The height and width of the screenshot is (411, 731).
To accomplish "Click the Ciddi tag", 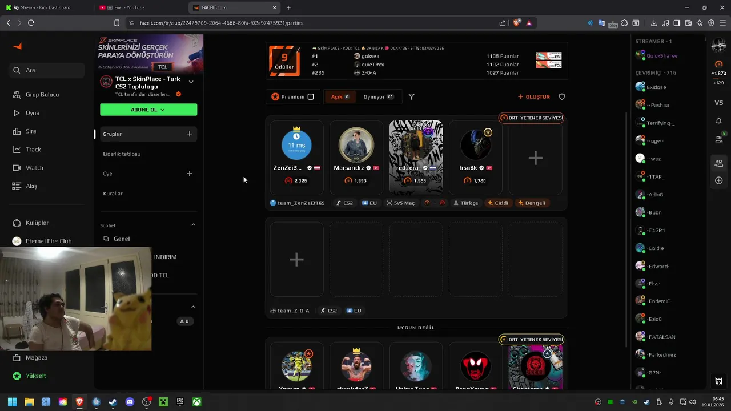I will (497, 203).
